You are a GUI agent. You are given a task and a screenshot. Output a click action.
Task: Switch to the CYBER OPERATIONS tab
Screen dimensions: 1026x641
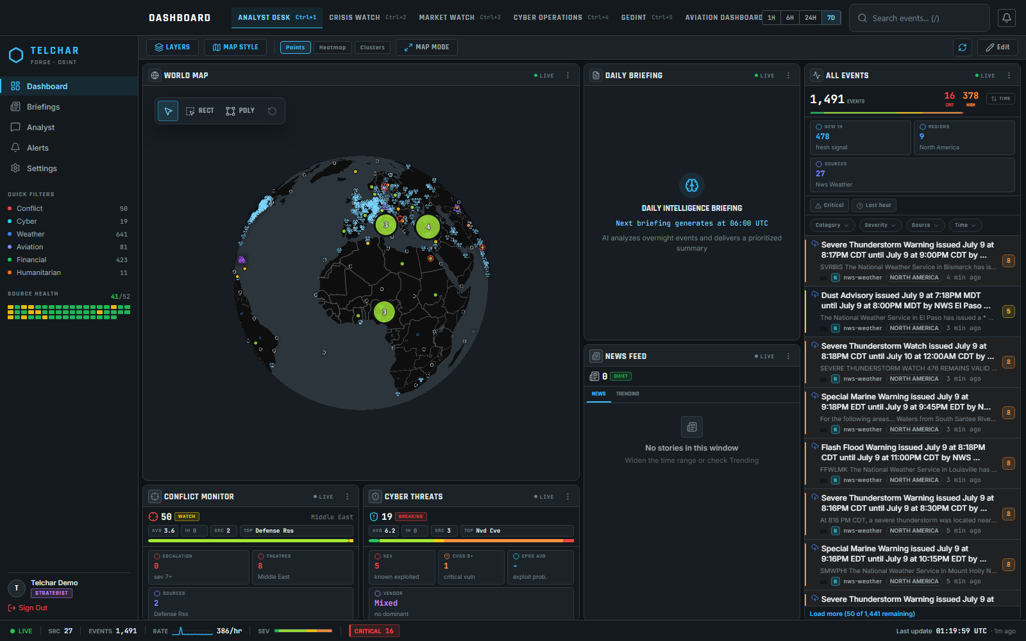point(561,17)
